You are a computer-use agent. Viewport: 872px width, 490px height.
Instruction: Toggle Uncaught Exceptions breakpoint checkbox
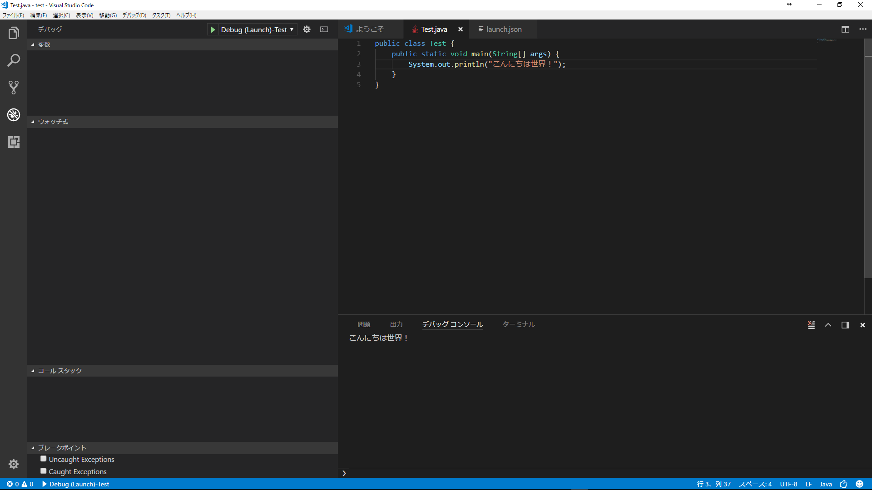44,459
